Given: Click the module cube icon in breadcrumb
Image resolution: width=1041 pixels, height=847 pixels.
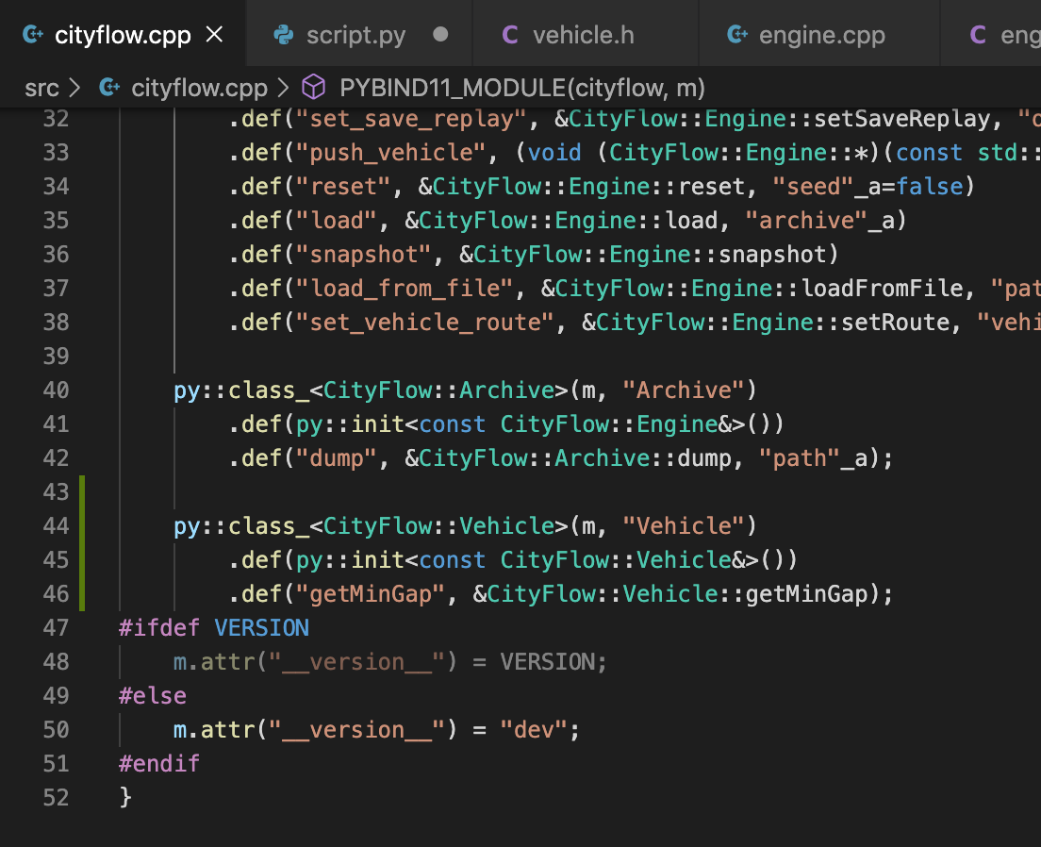Looking at the screenshot, I should click(313, 87).
